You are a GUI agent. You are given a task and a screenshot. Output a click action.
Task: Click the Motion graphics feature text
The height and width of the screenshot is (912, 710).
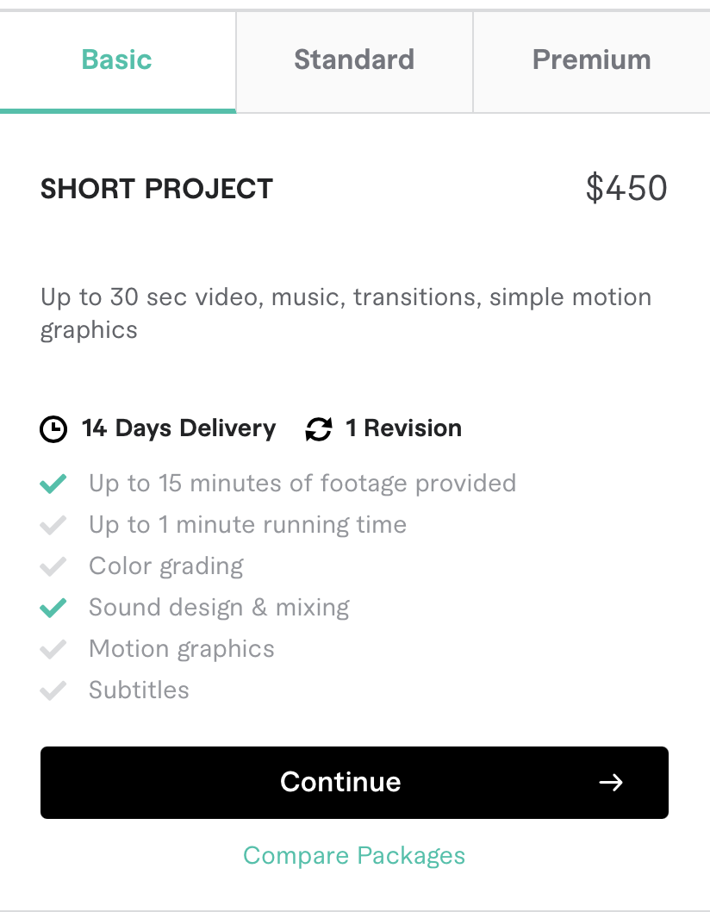pyautogui.click(x=182, y=649)
